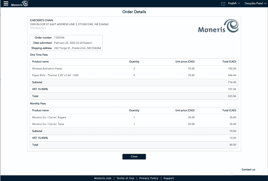
Task: Click the Paper Rolls - Thermal product name
Action: click(55, 75)
